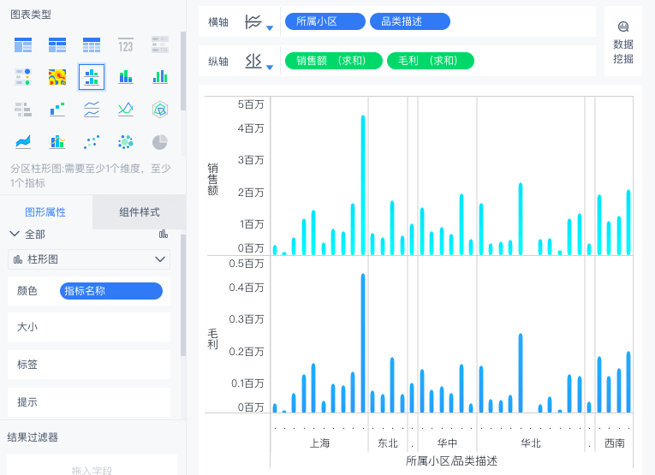This screenshot has height=475, width=655.
Task: Open the 数据挖掘 data mining icon
Action: pos(623,27)
